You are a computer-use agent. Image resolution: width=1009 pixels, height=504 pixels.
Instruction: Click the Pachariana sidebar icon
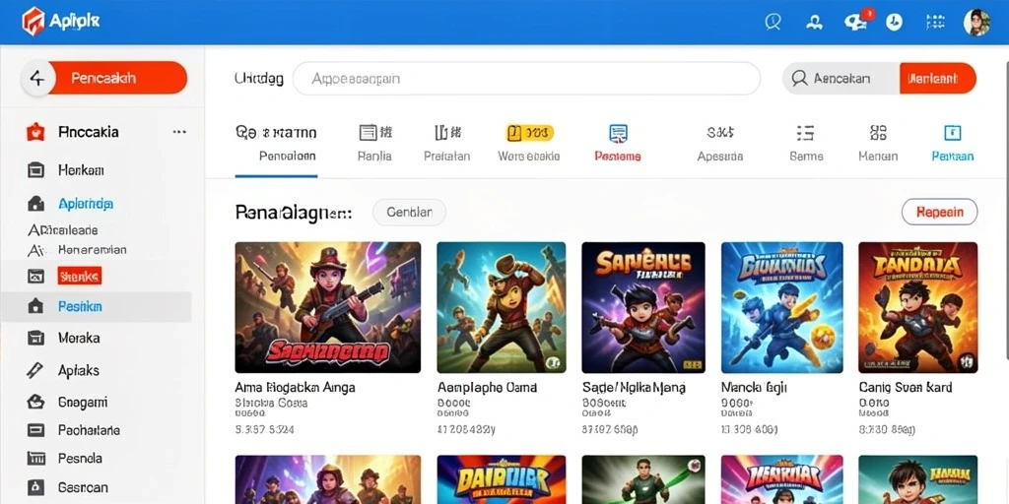(36, 430)
